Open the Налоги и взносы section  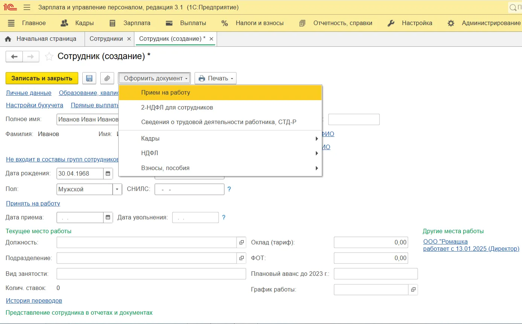[260, 23]
